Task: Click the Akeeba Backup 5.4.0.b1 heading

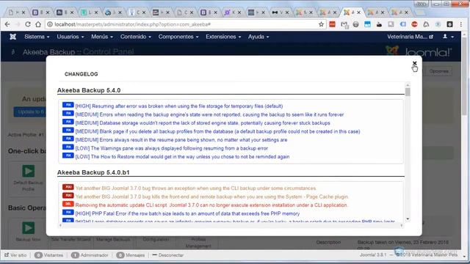Action: point(93,172)
